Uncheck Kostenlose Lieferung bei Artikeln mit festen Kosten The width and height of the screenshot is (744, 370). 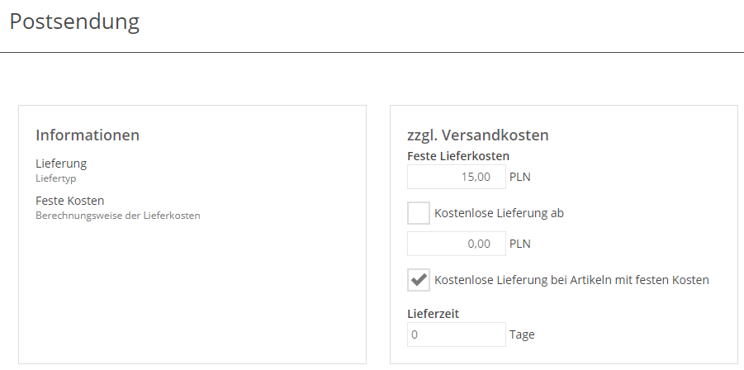(x=419, y=280)
